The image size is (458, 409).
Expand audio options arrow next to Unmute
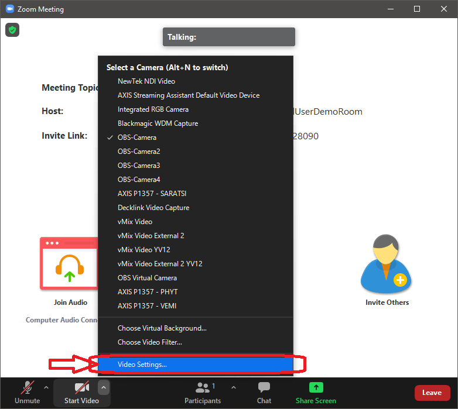[x=46, y=388]
